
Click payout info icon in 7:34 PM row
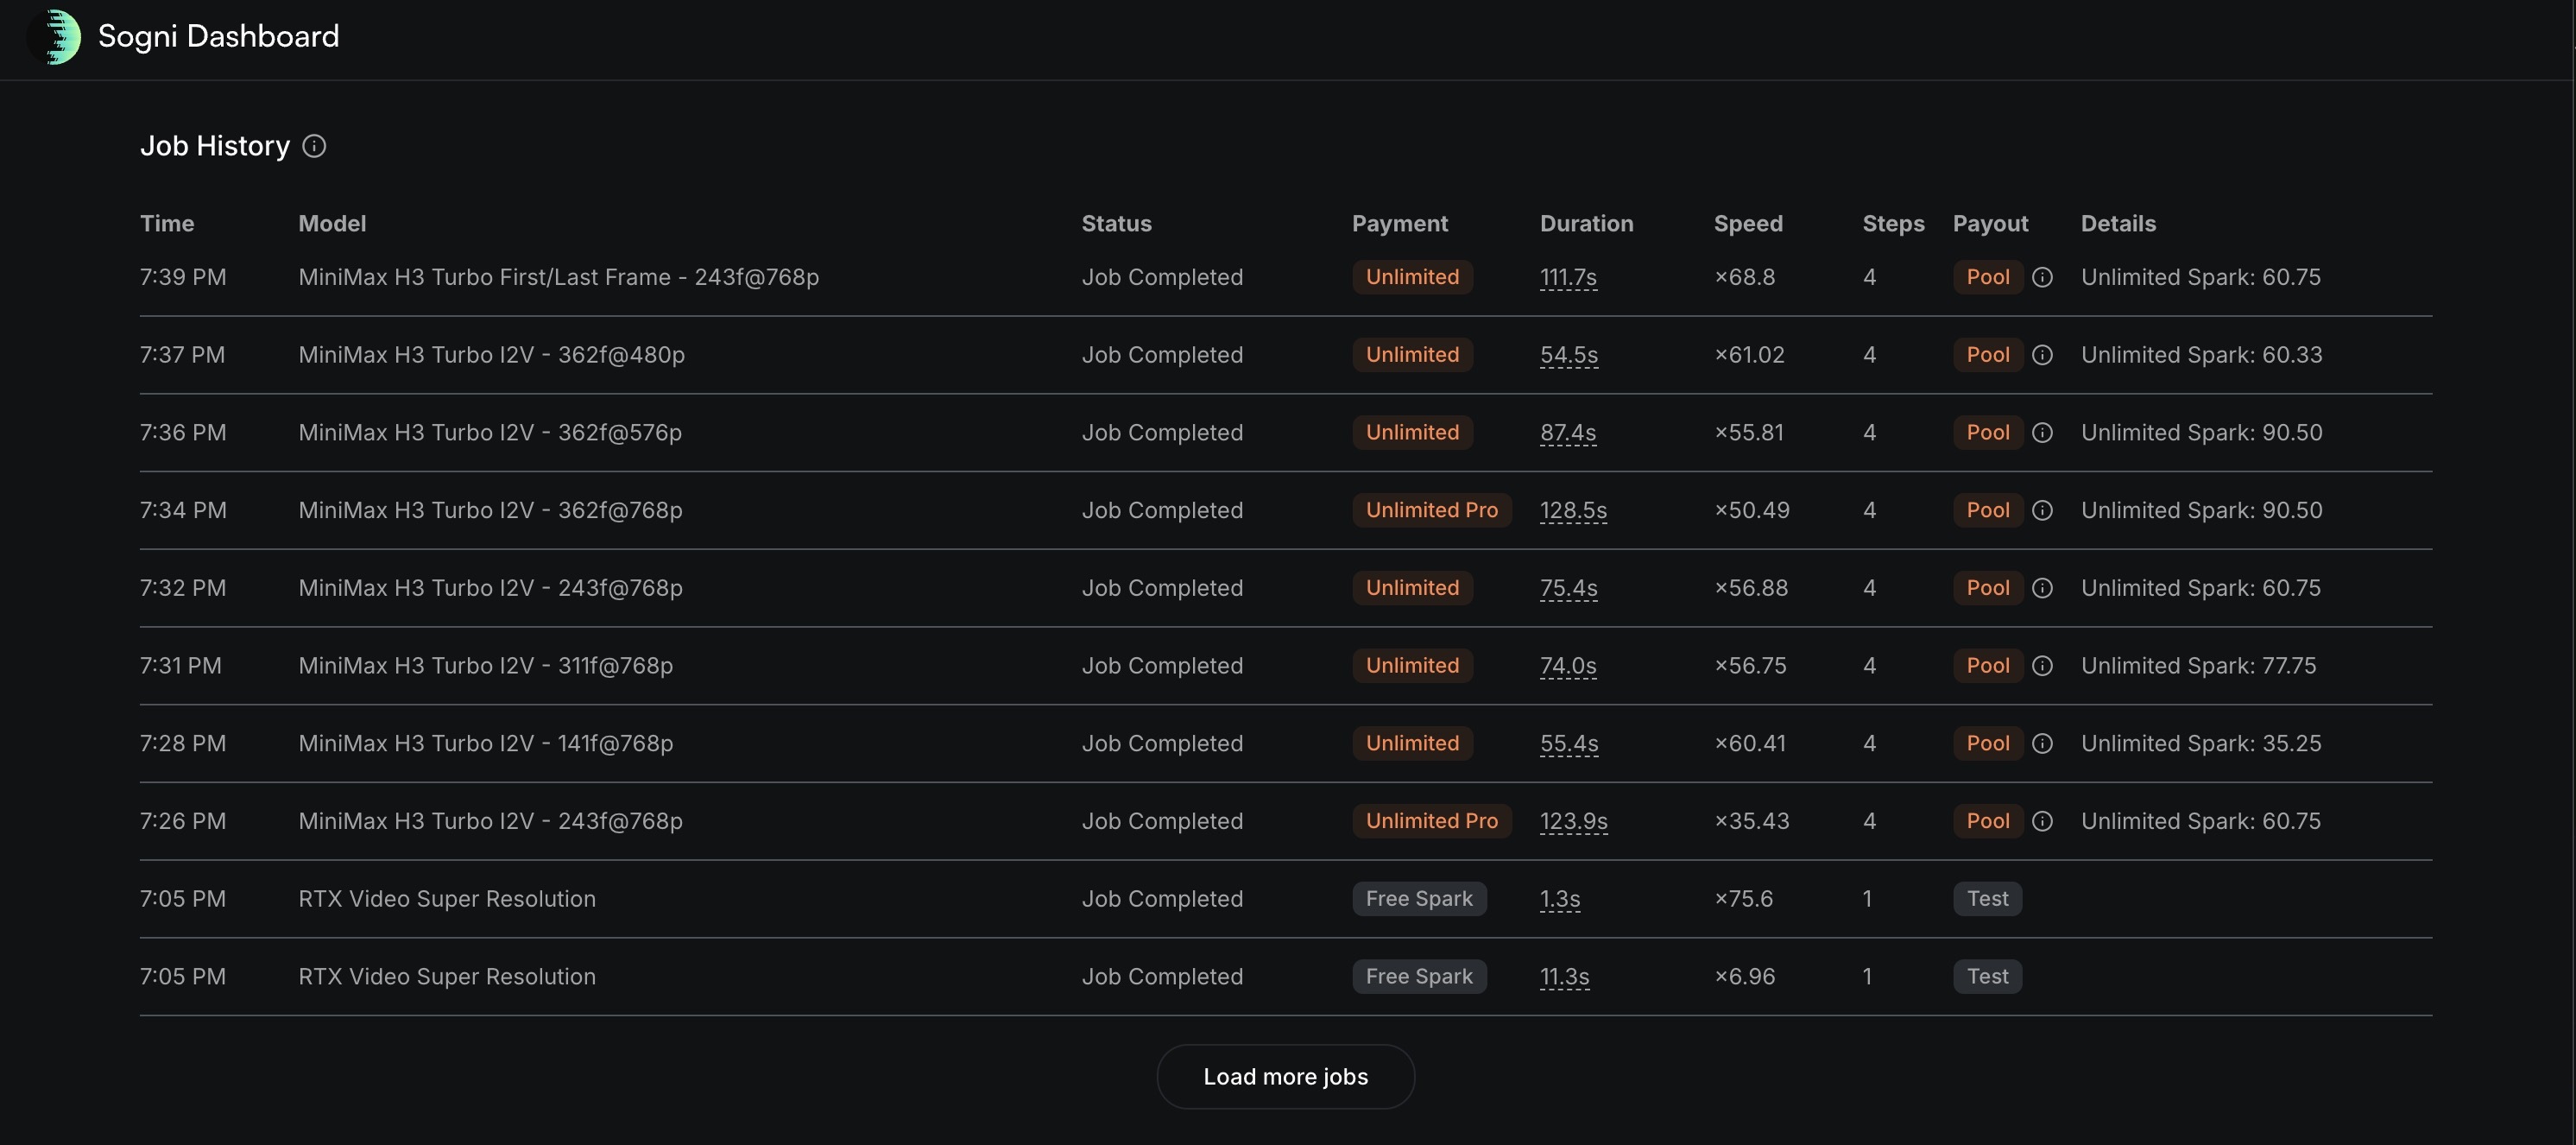[x=2042, y=510]
